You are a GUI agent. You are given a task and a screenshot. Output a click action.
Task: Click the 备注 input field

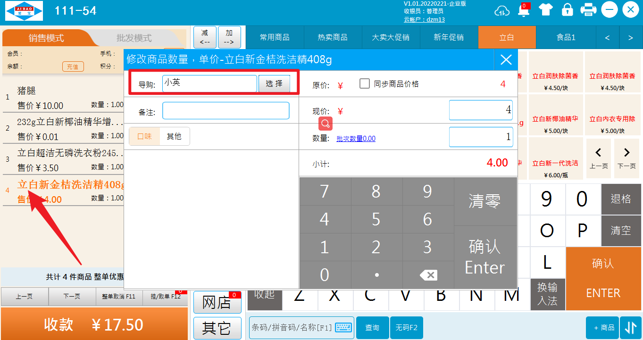click(x=226, y=111)
